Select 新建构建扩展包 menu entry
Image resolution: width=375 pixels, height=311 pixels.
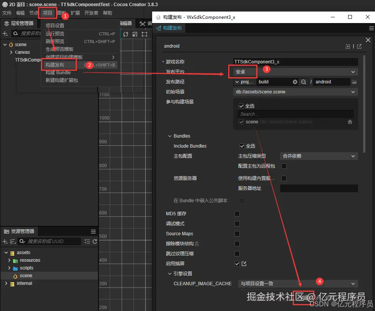(x=62, y=80)
